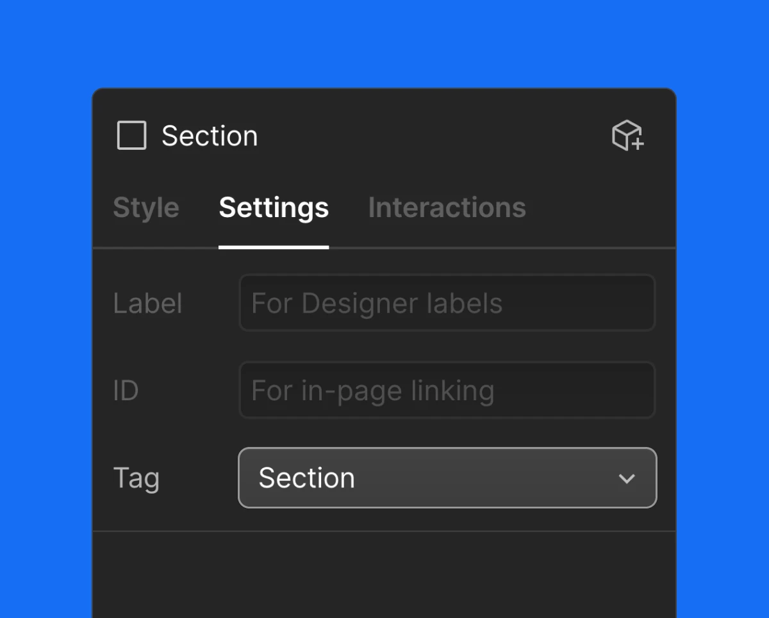The height and width of the screenshot is (618, 769).
Task: Switch to the Style tab
Action: coord(145,207)
